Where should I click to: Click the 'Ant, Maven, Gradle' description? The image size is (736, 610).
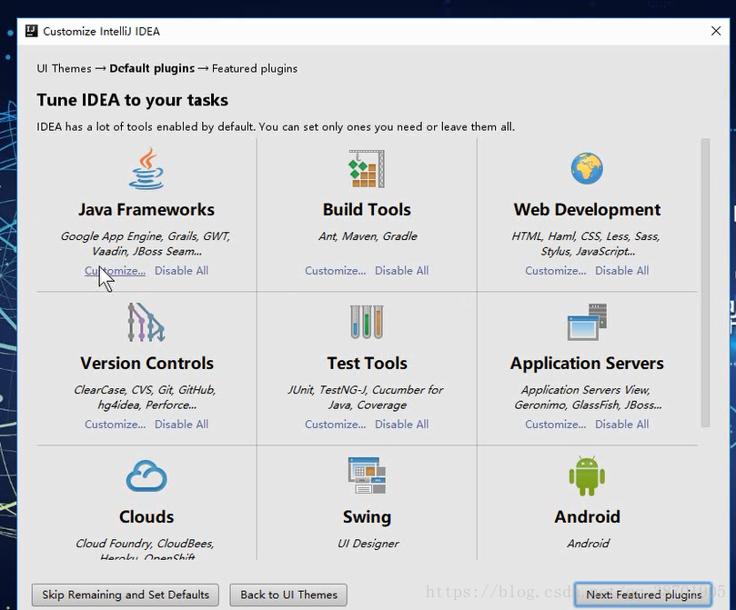coord(368,236)
